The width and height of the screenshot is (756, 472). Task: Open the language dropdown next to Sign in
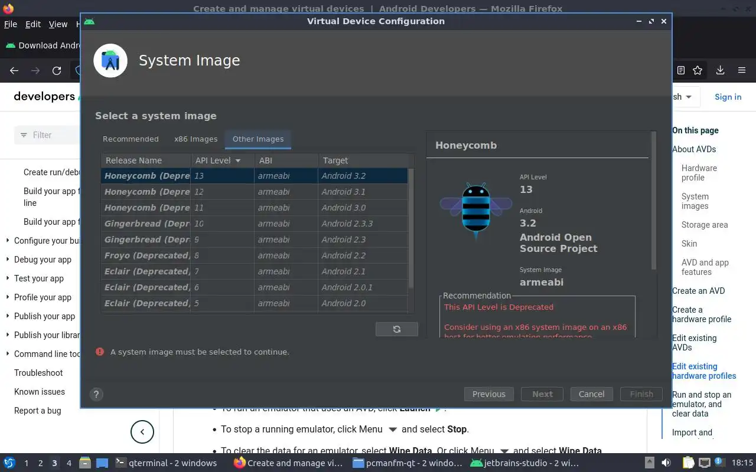click(x=685, y=97)
